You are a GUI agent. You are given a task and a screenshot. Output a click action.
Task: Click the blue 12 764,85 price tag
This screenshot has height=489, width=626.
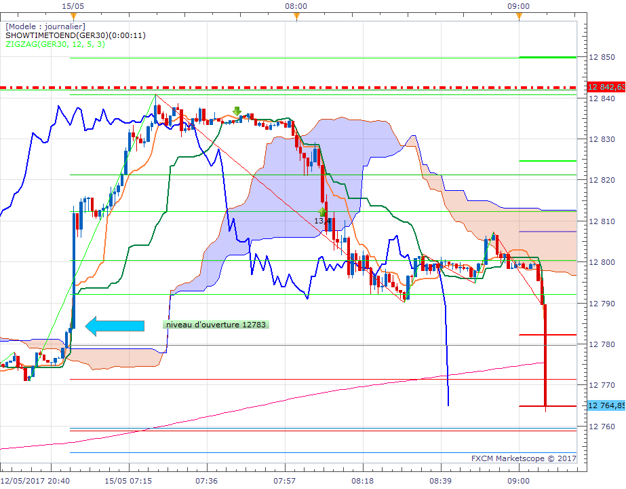606,405
